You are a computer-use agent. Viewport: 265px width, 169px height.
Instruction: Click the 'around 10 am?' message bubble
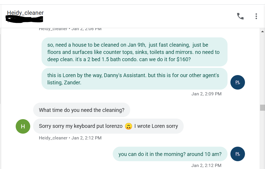point(170,154)
